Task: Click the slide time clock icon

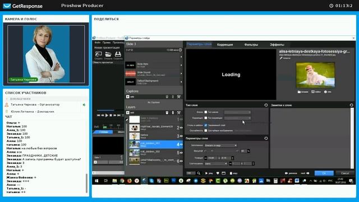Action: 181,50
